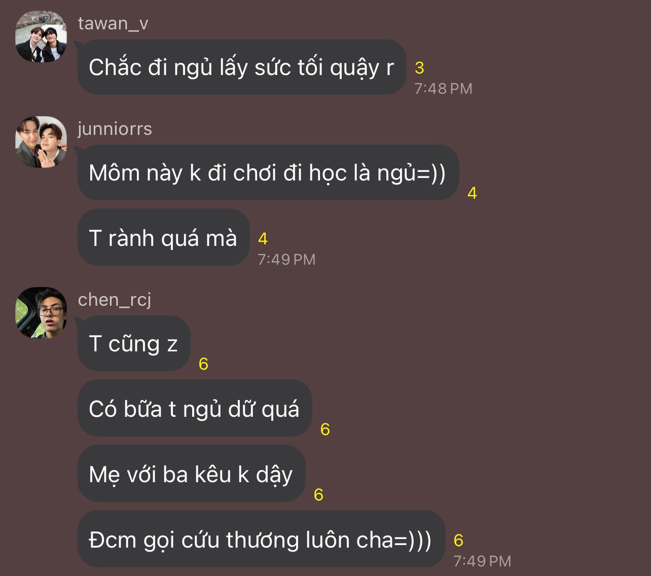Select message "Môm này k đi chơi đi học là ngủ=))"
Screen dimensions: 651x576
(267, 173)
